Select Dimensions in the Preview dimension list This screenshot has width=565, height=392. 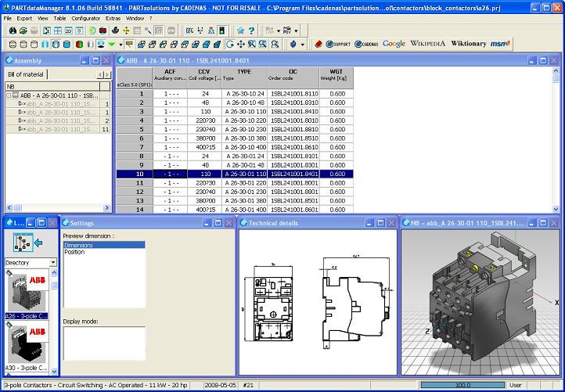pos(104,245)
